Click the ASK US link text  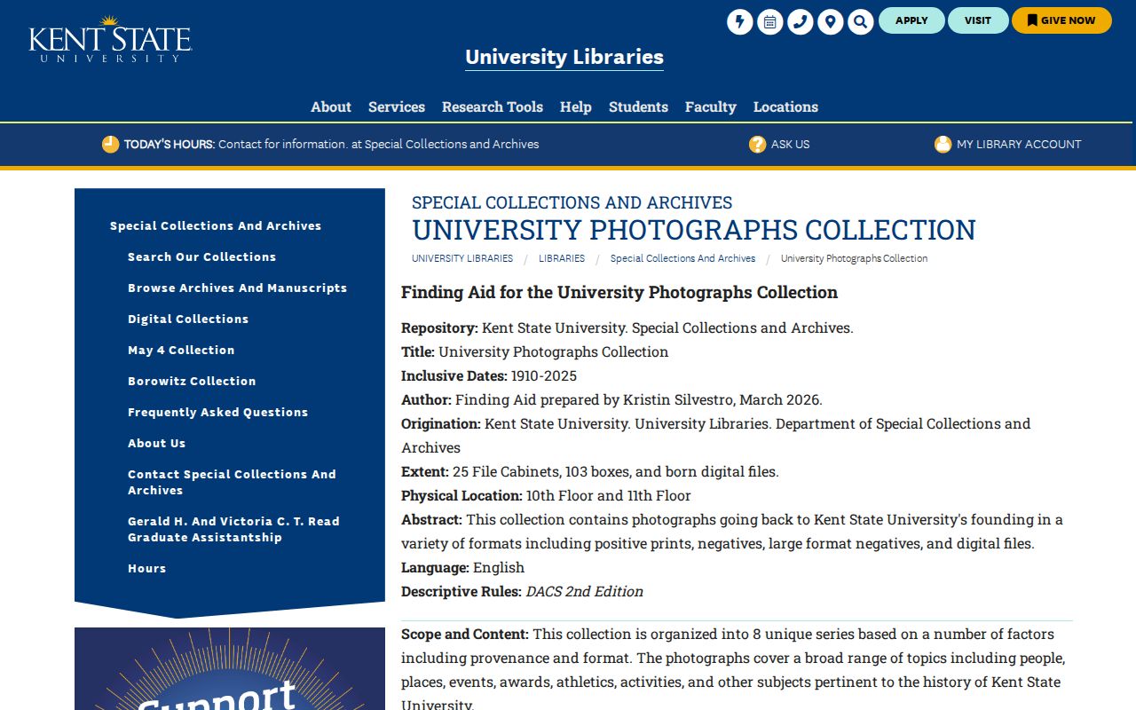[x=790, y=144]
